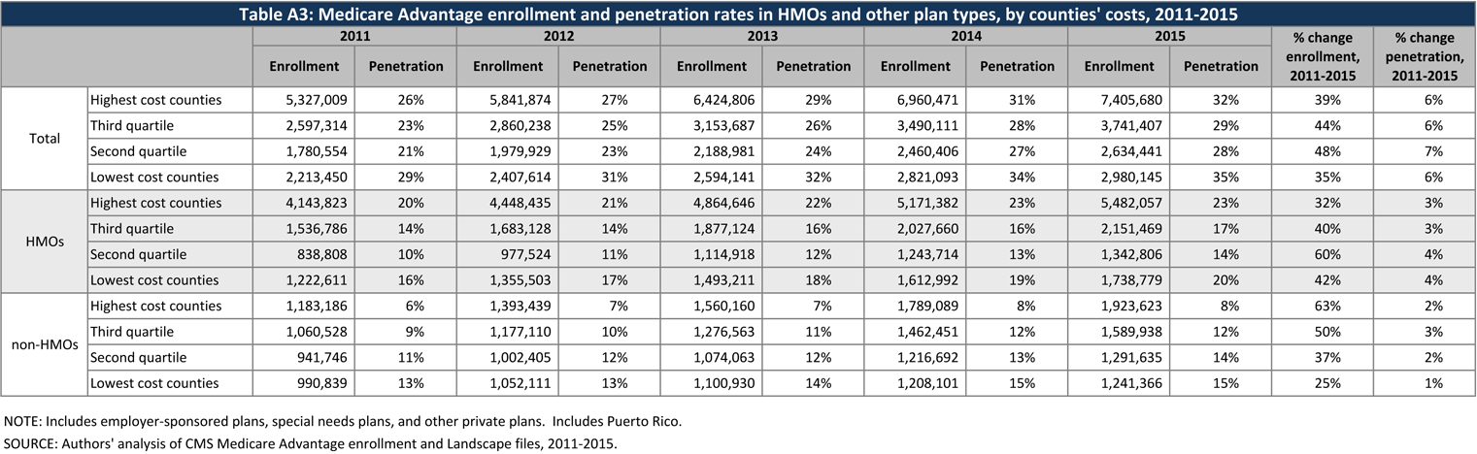Select the cell with value 7,405,680

pyautogui.click(x=1119, y=100)
